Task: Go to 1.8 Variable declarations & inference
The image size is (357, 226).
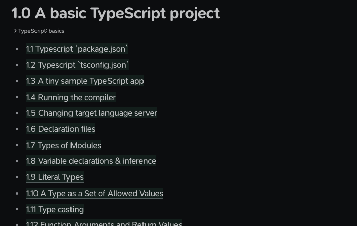Action: (x=91, y=161)
